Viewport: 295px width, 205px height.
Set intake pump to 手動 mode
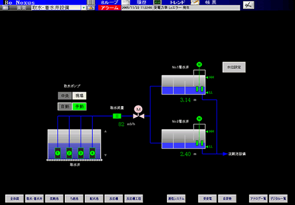tap(79, 107)
